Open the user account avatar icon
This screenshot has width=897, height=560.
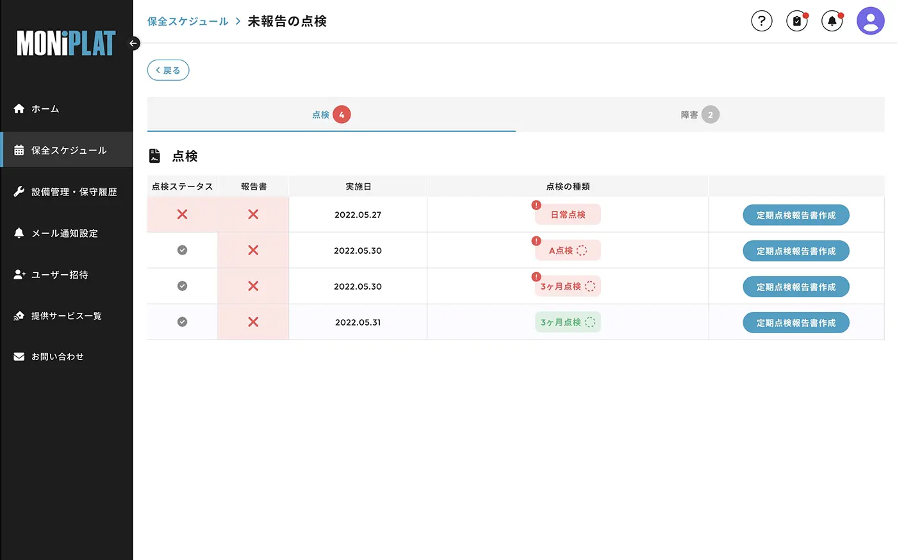[870, 21]
